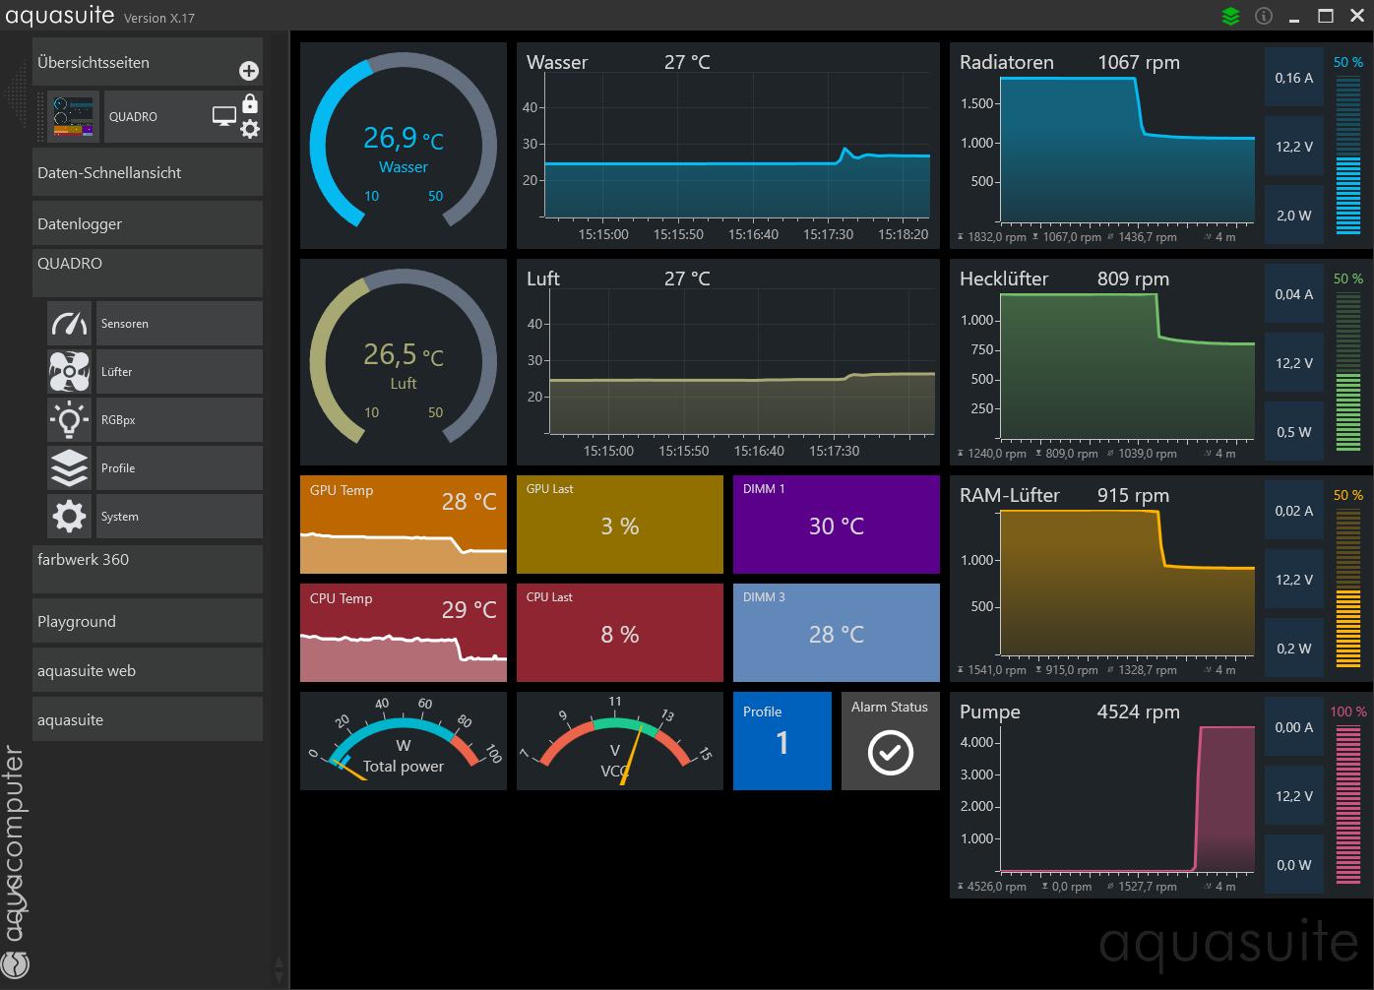Open QUADRO page settings gear
Screen dimensions: 1374x990
250,129
